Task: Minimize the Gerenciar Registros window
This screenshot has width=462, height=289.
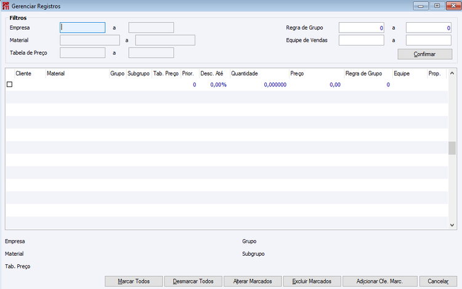Action: (421, 6)
